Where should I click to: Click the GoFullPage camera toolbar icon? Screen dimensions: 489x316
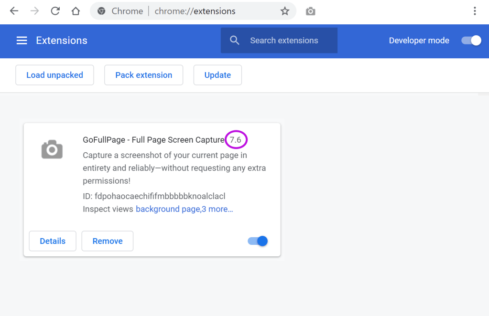311,11
